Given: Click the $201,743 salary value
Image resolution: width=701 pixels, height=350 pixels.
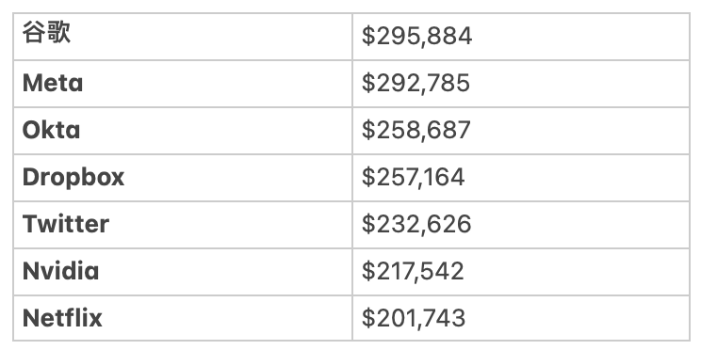Looking at the screenshot, I should coord(414,318).
